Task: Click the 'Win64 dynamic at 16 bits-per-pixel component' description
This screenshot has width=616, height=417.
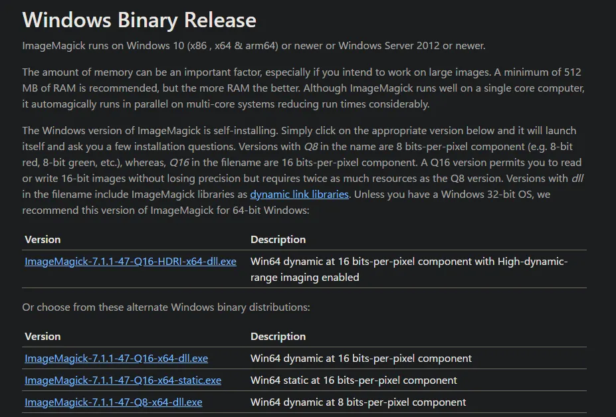Action: (361, 359)
